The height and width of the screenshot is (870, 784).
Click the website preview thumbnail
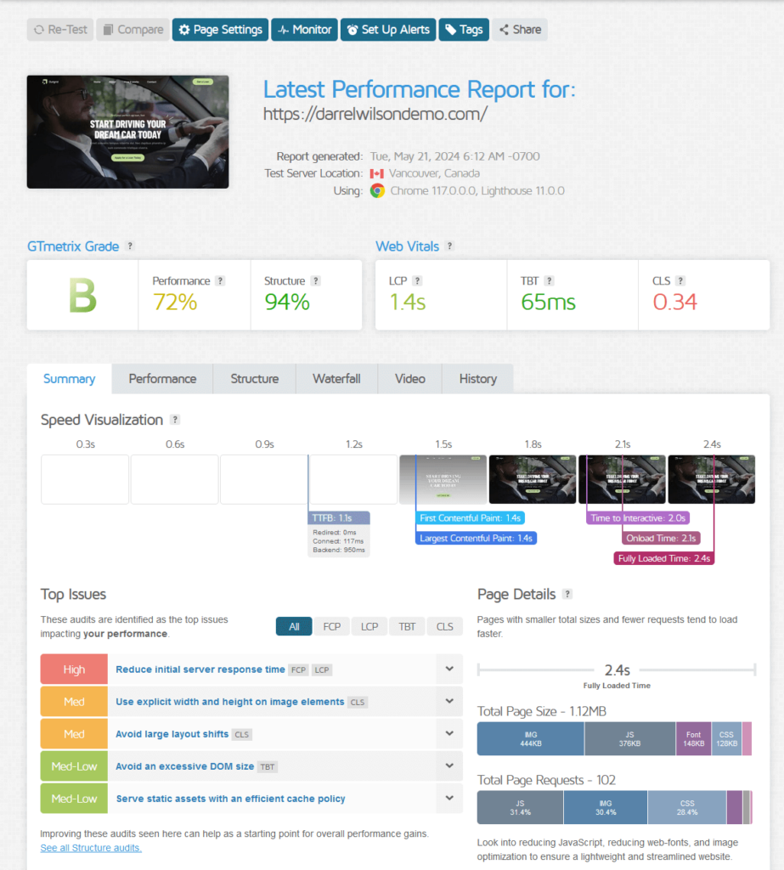point(127,132)
